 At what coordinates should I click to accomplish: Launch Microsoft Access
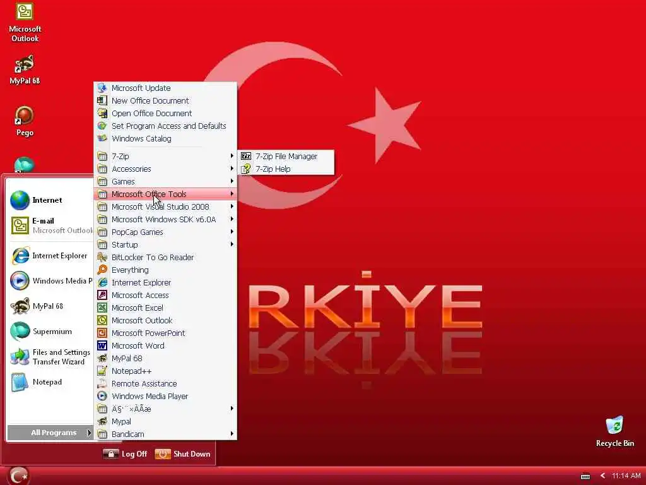165,296
